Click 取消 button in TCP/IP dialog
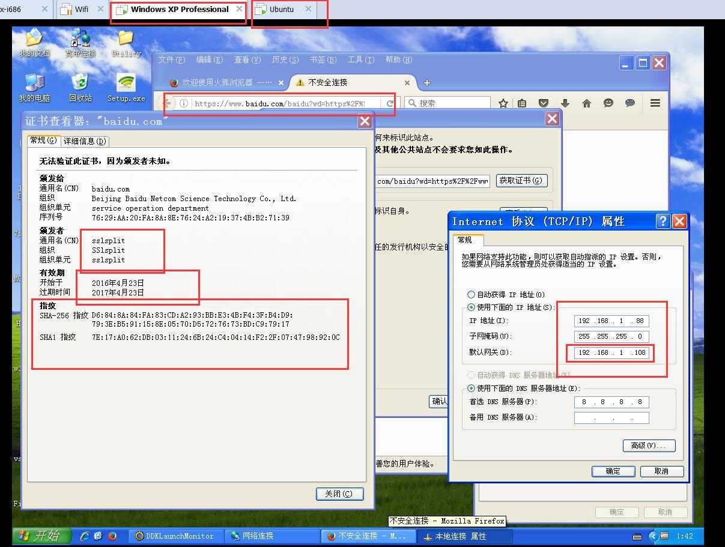 pyautogui.click(x=661, y=471)
